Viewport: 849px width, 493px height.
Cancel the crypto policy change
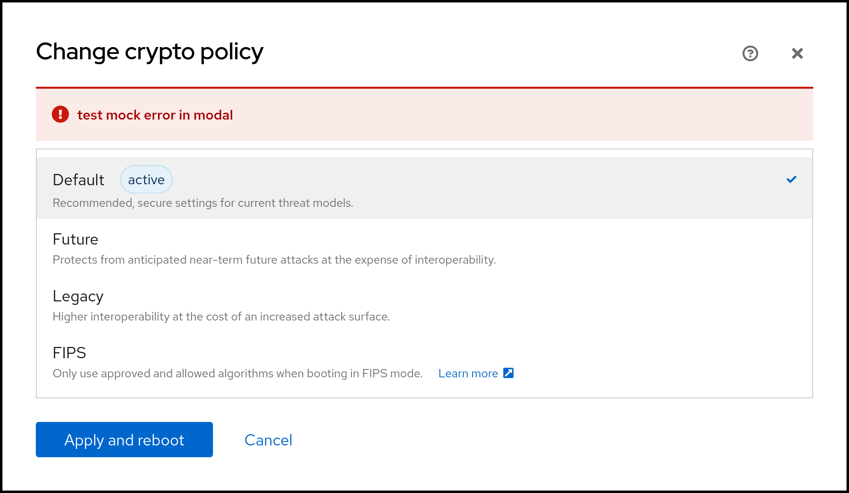pyautogui.click(x=268, y=440)
